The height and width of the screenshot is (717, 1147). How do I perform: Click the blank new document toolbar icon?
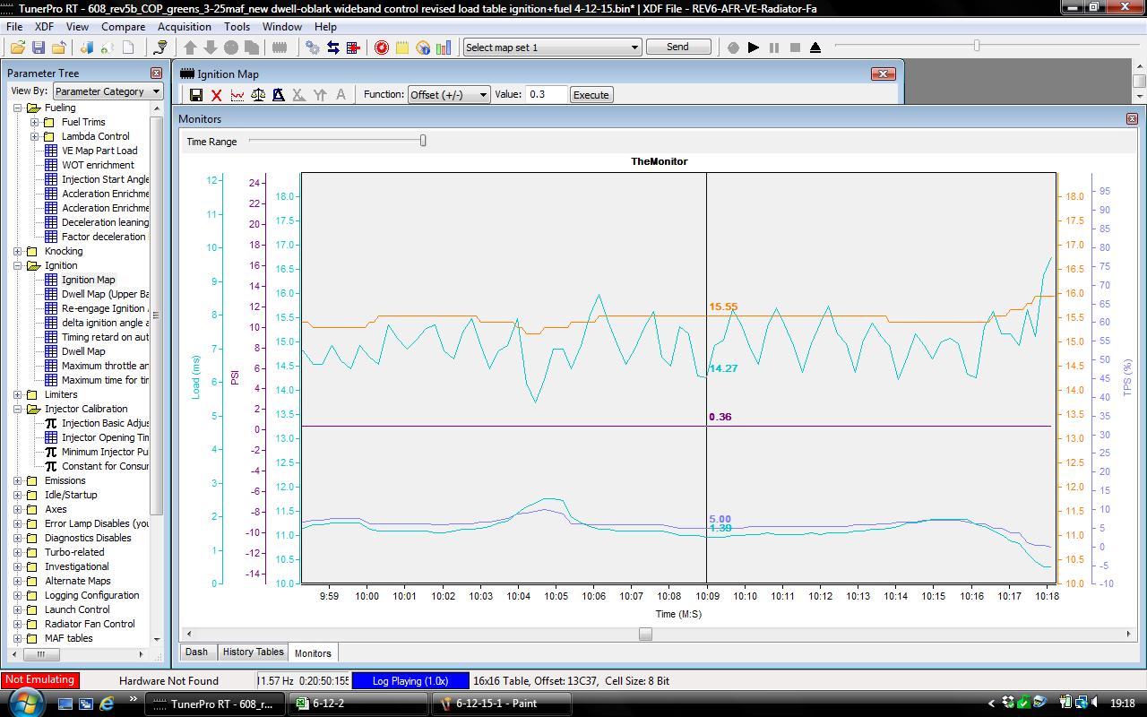pos(128,48)
